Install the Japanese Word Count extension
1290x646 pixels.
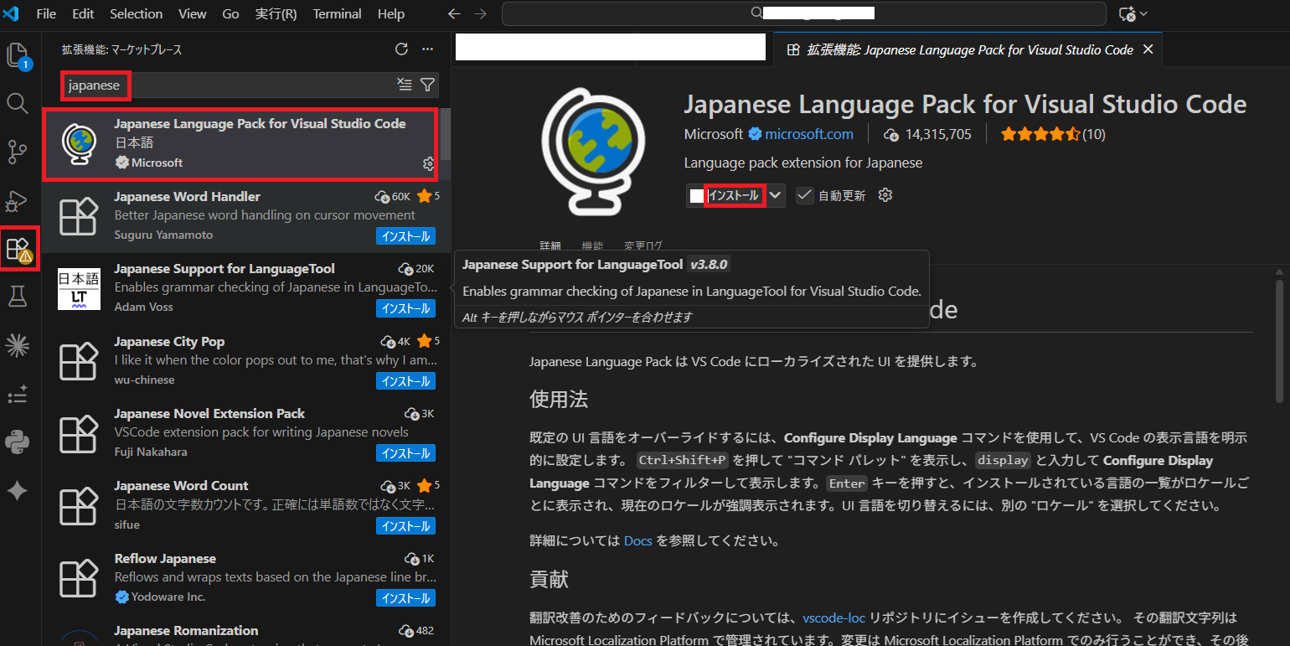405,526
